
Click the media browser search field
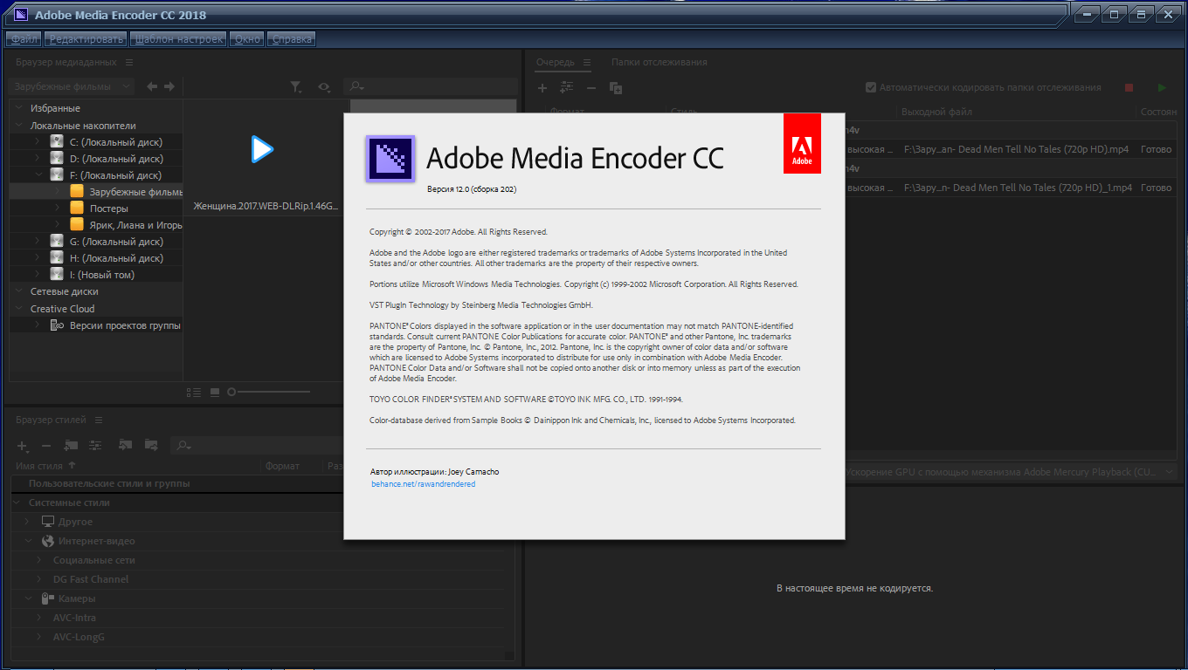[430, 87]
